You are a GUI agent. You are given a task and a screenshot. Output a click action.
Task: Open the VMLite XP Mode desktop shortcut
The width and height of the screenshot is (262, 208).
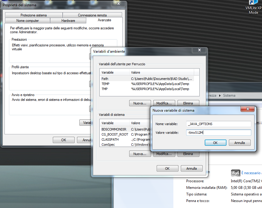click(x=253, y=7)
